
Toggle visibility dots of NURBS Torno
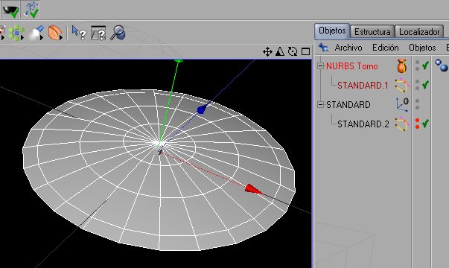click(417, 66)
